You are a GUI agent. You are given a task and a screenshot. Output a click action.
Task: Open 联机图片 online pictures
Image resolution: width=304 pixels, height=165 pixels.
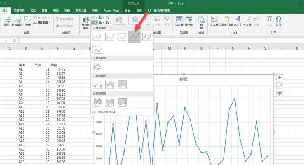[17, 21]
